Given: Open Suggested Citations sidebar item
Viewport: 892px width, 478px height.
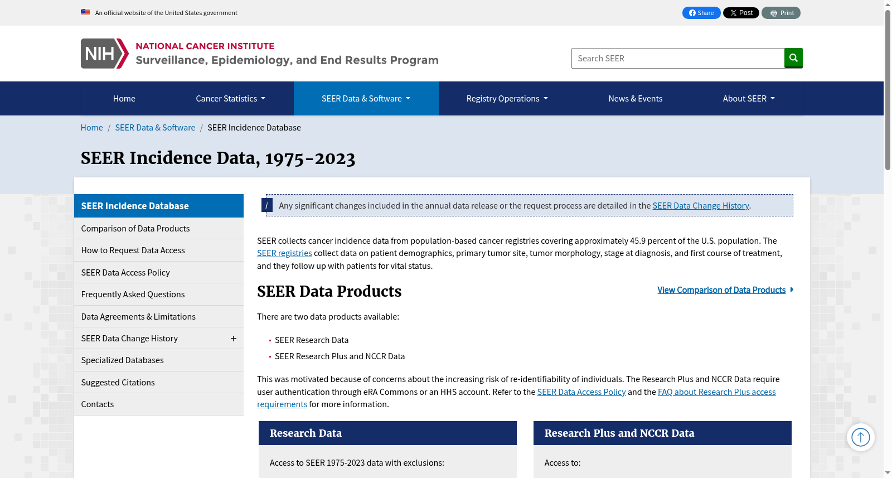Looking at the screenshot, I should 159,383.
